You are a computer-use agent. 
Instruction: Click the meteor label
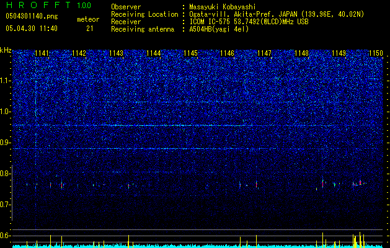coord(88,19)
